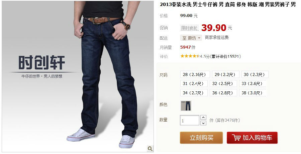Viewport: 301px width, 154px height.
Task: Pick size 33 (2.6尺)
Action: 253,83
